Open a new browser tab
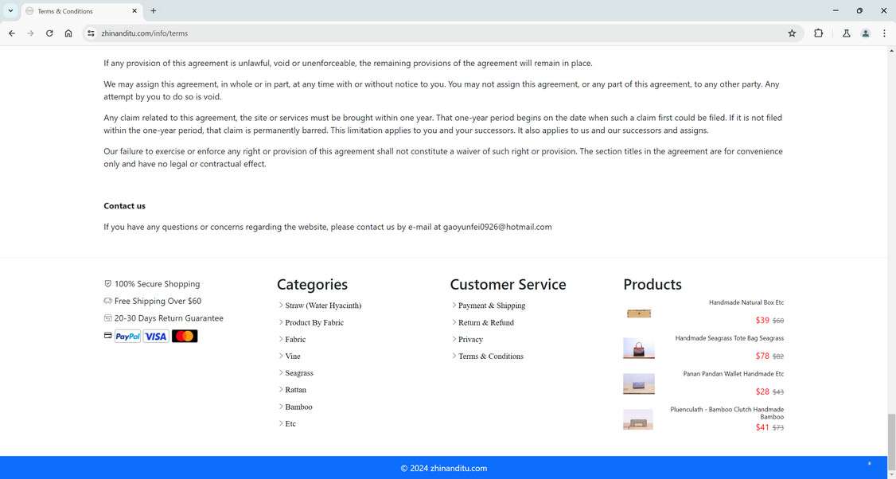The height and width of the screenshot is (479, 896). tap(152, 11)
